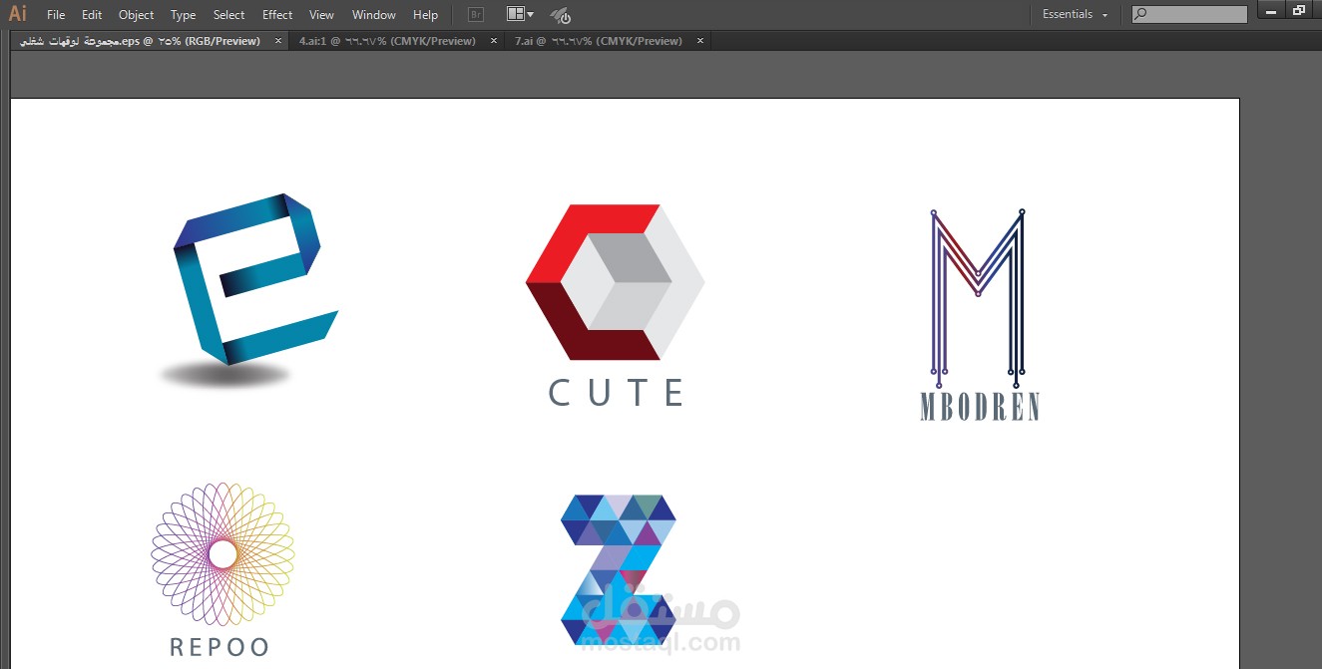Restore down the Illustrator window

(1298, 10)
